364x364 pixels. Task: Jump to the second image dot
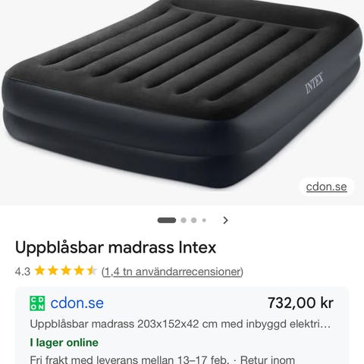(184, 221)
